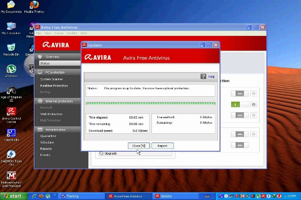The image size is (301, 200).
Task: Select Status in the Avira sidebar
Action: 60,63
